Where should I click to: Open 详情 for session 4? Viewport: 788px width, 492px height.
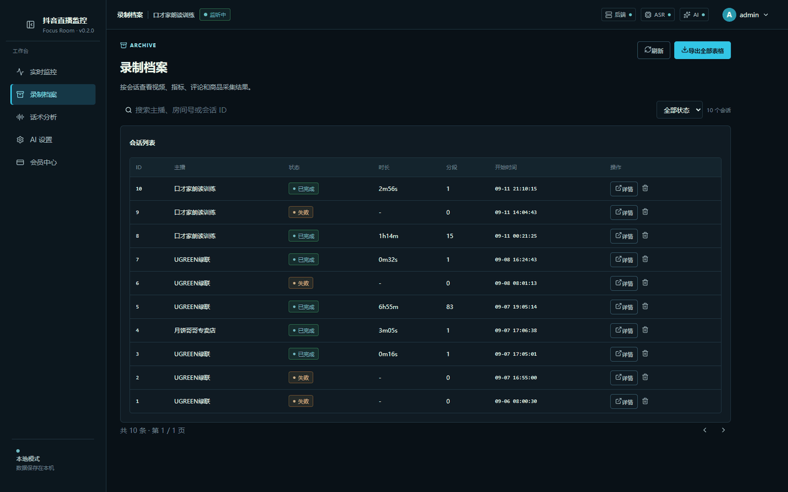point(624,331)
